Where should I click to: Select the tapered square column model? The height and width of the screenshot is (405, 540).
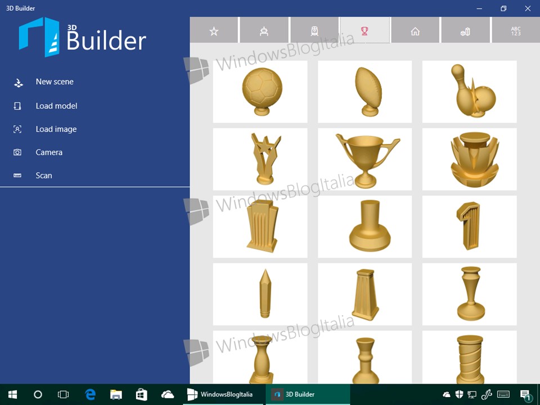(364, 294)
